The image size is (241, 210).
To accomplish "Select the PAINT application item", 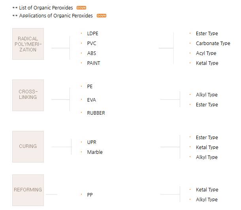I will click(94, 63).
